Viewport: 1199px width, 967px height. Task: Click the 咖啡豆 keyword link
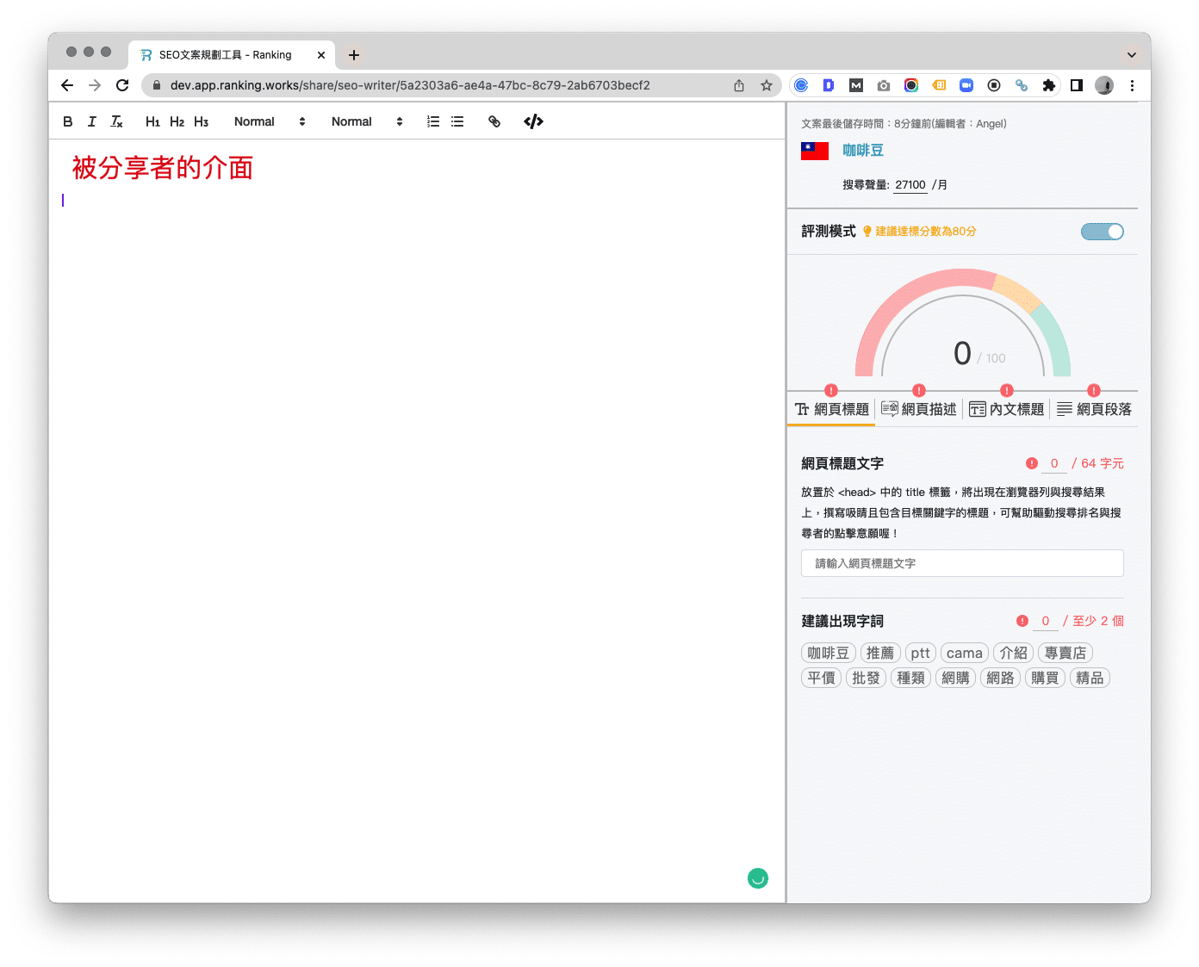pyautogui.click(x=863, y=151)
